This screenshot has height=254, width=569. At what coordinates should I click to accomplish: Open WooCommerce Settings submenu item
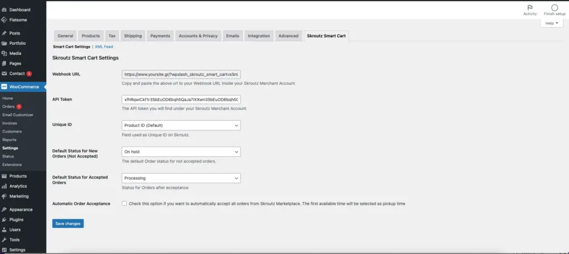(x=10, y=148)
